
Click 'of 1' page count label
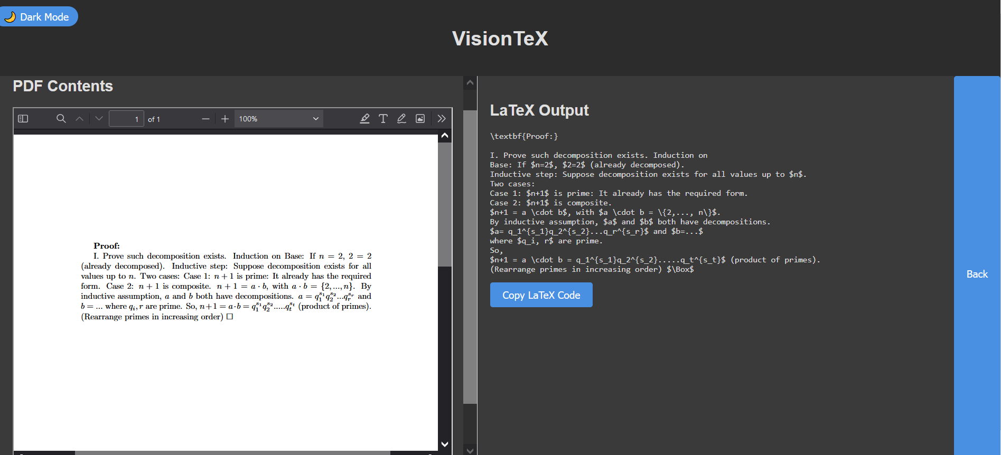[154, 119]
